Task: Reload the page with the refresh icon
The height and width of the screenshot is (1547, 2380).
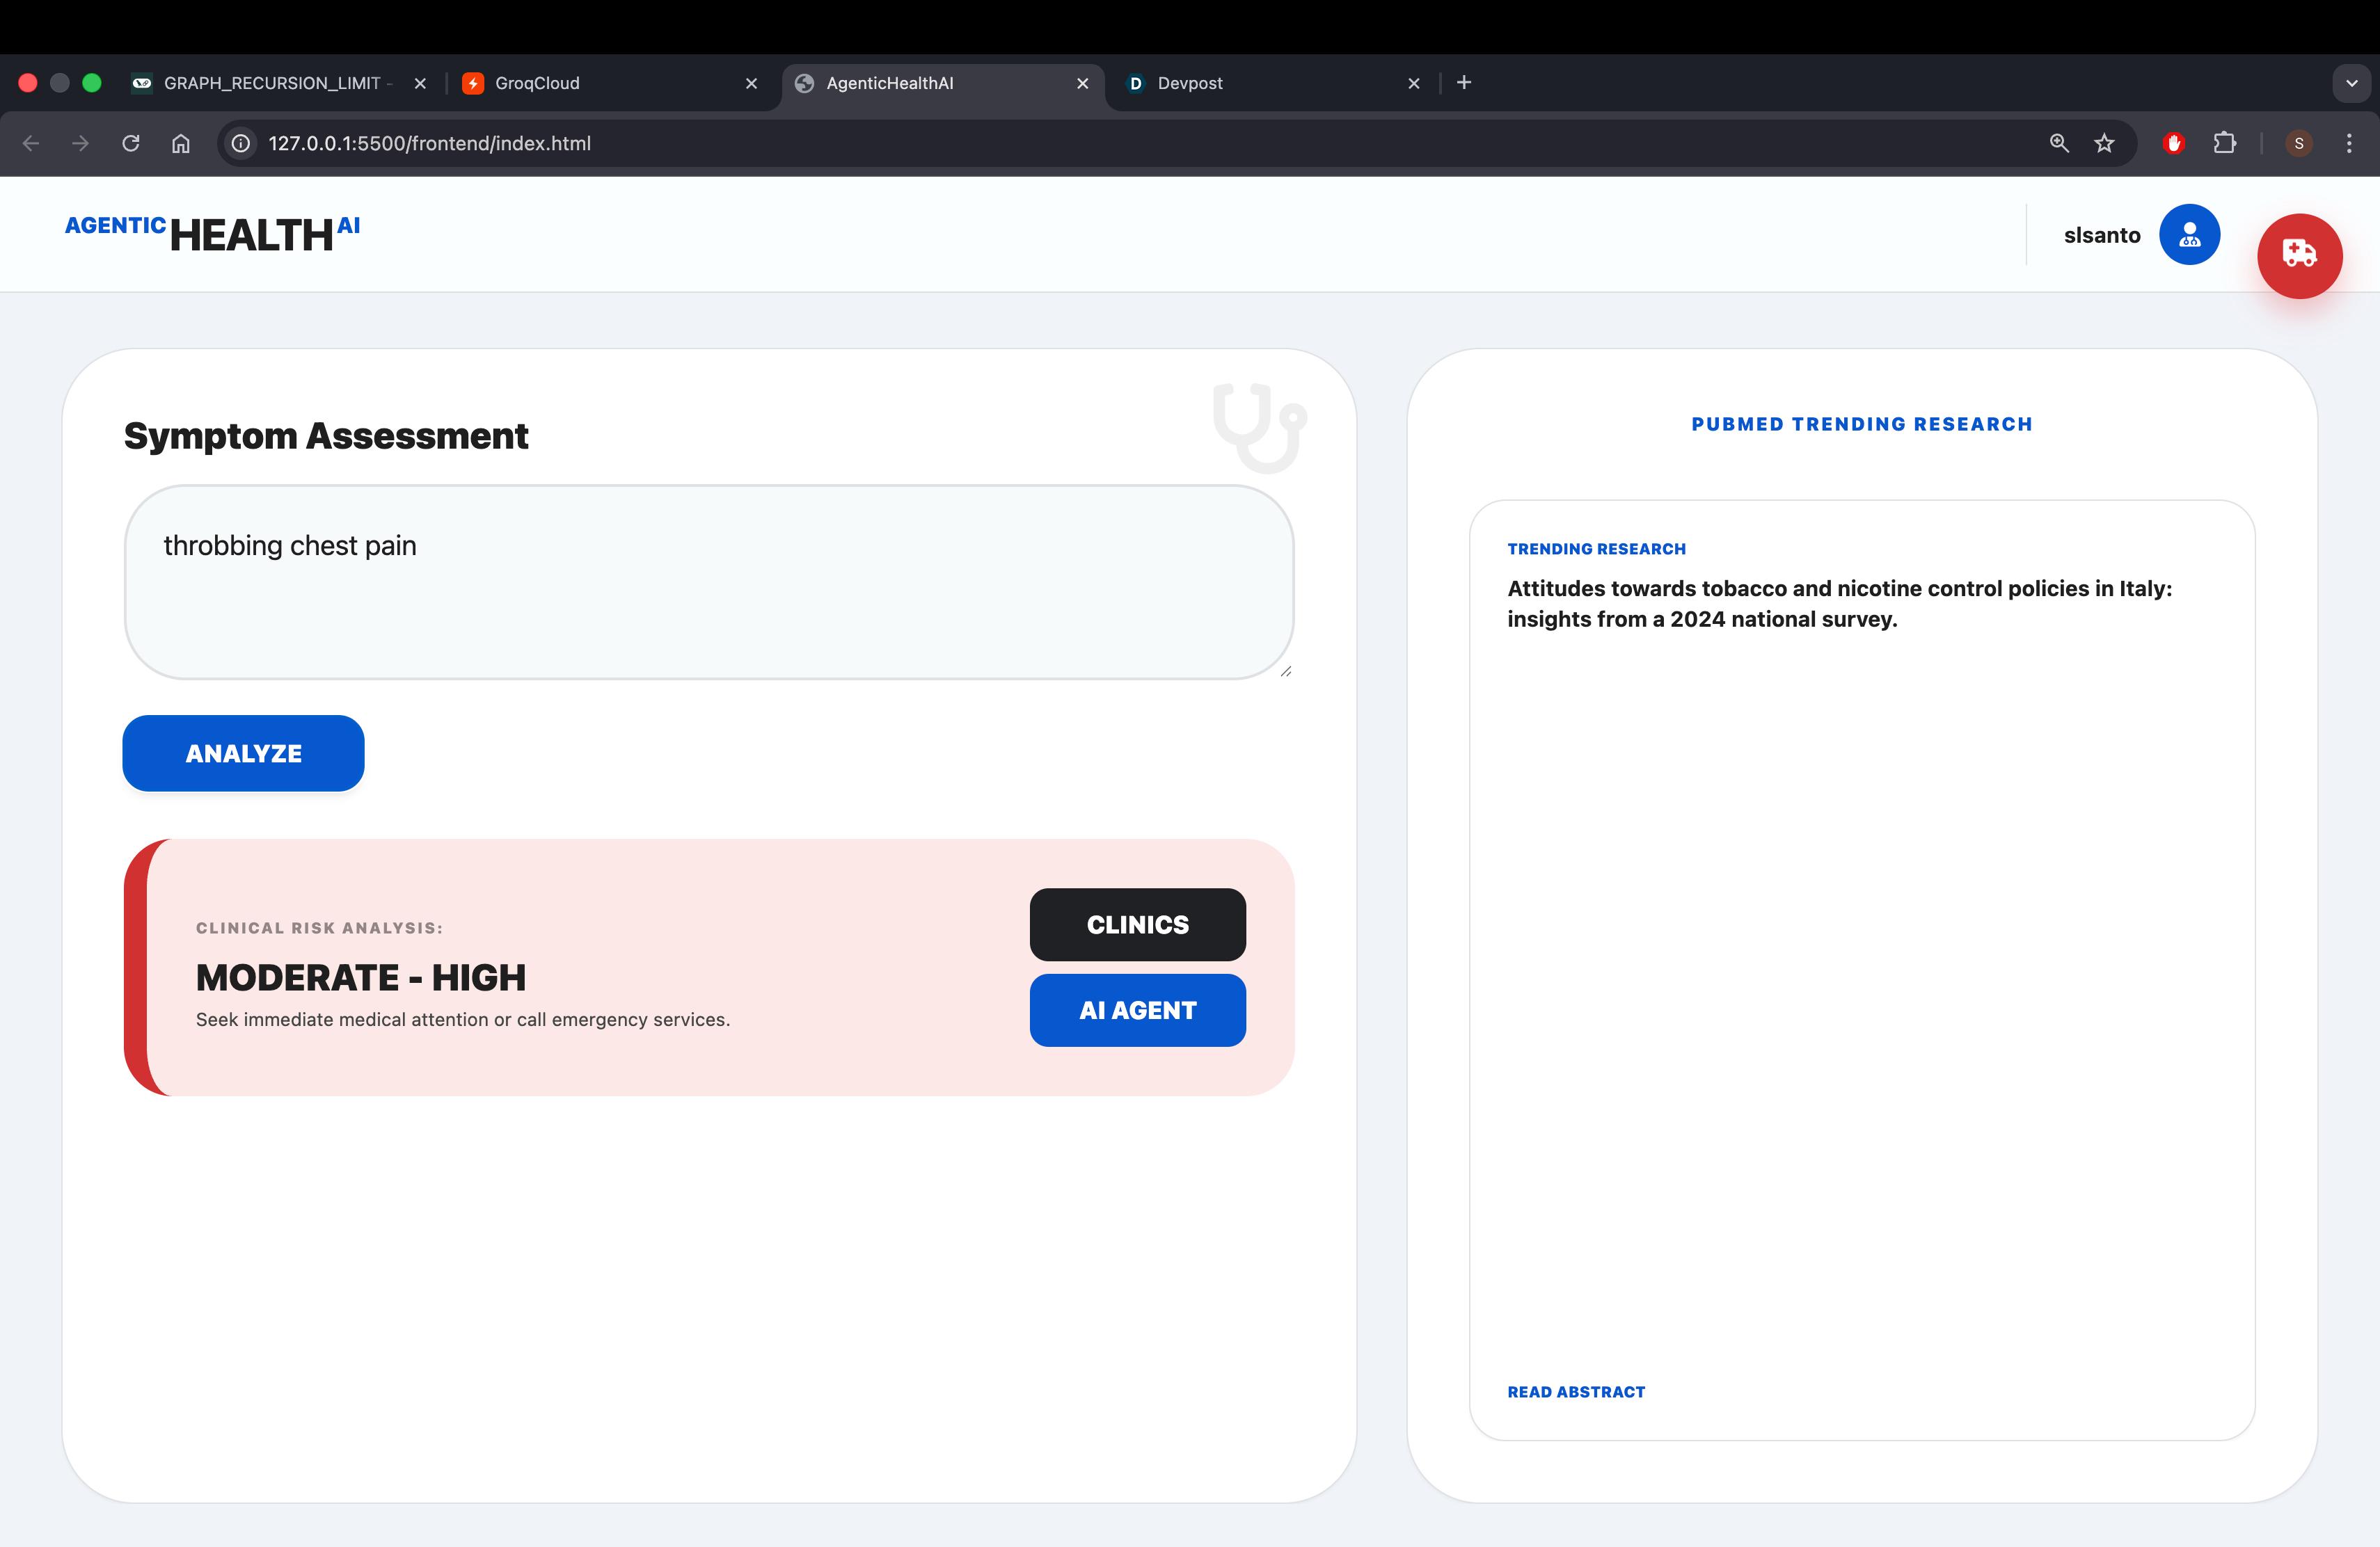Action: pos(131,143)
